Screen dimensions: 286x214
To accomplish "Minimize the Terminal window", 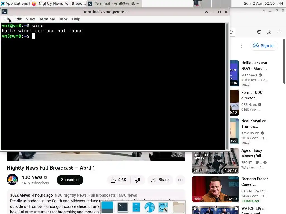I will (213, 12).
